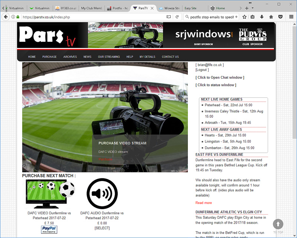Screen dimensions: 297x238
Task: Click red Purchase link on banner
Action: [x=105, y=159]
